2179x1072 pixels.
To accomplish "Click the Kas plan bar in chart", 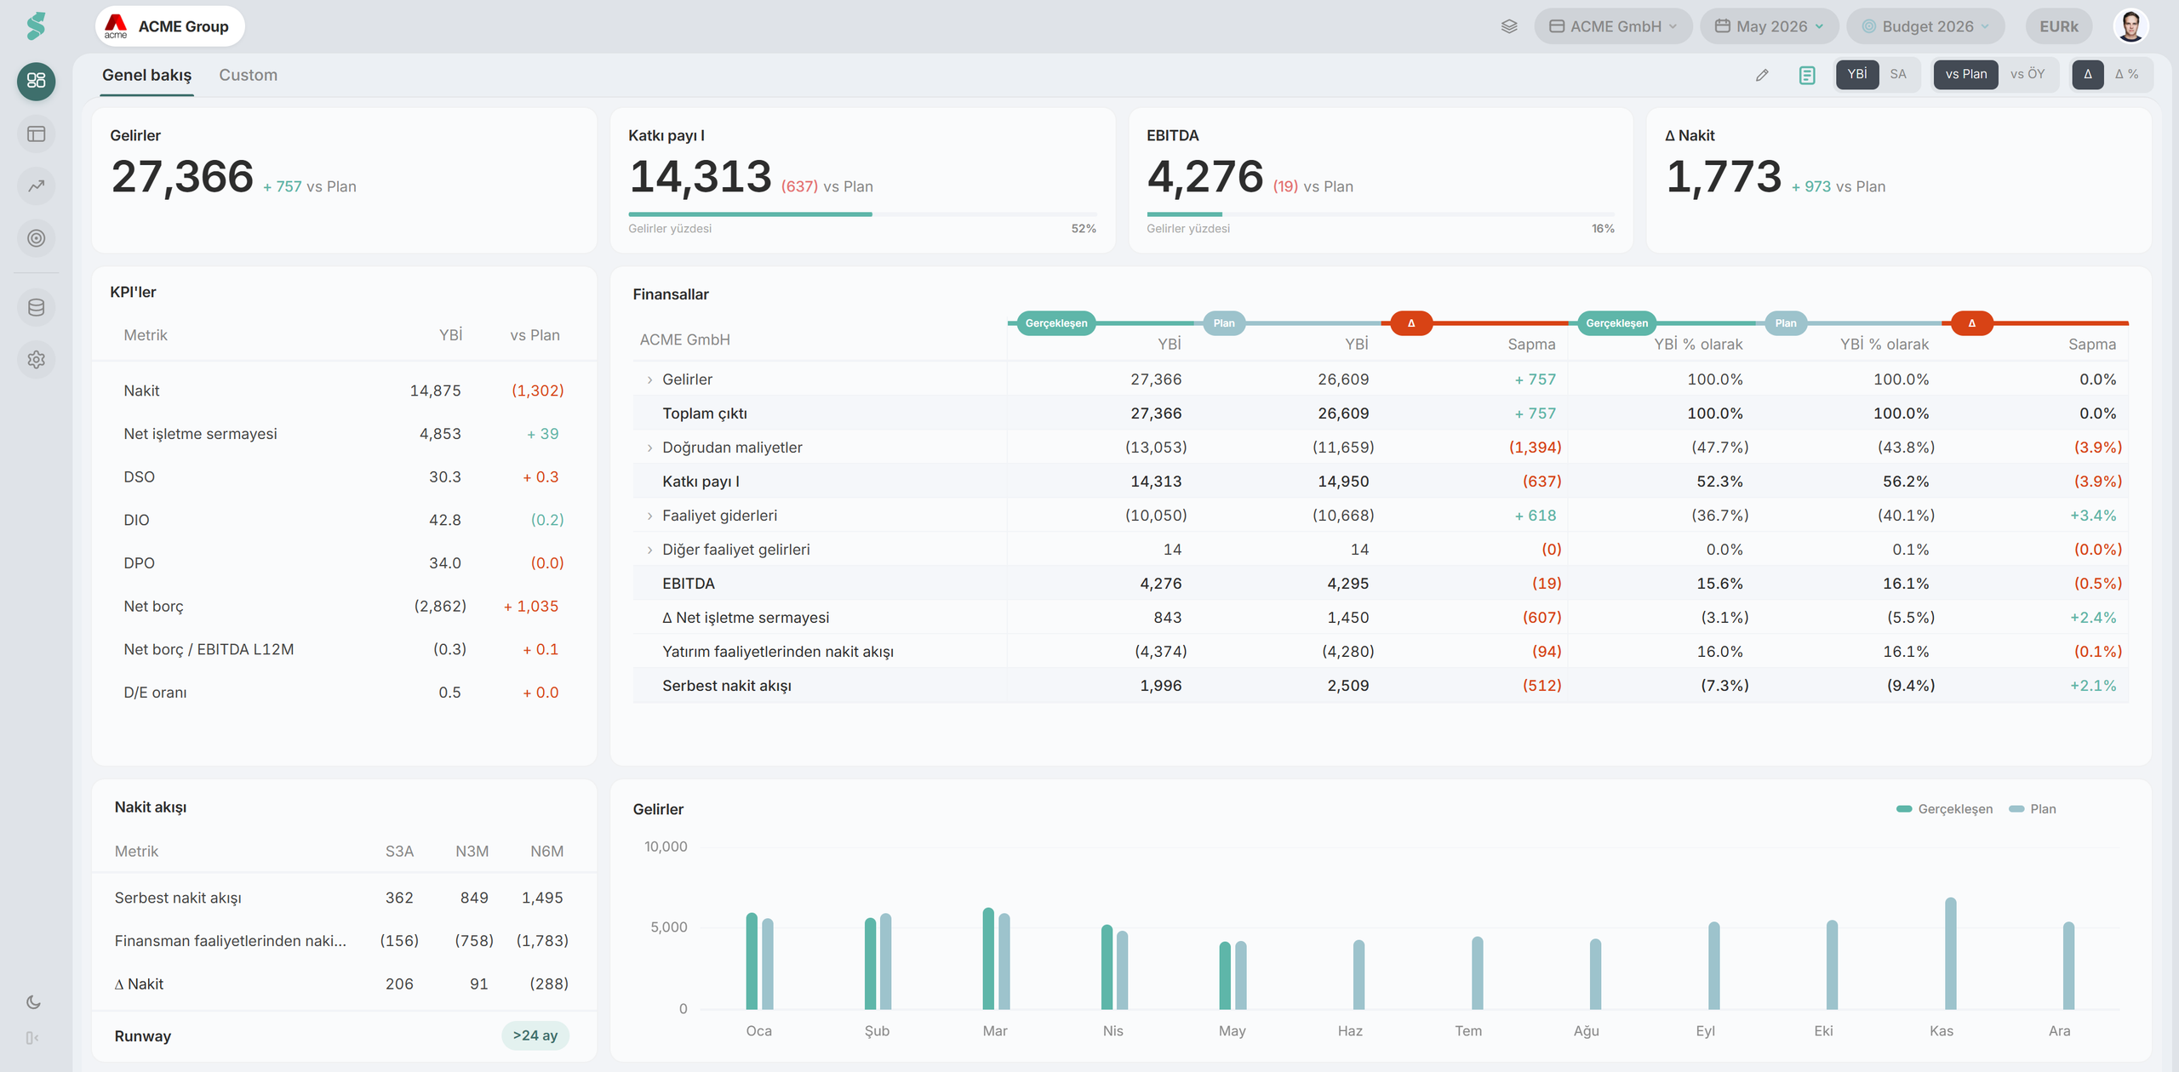I will [x=1950, y=954].
